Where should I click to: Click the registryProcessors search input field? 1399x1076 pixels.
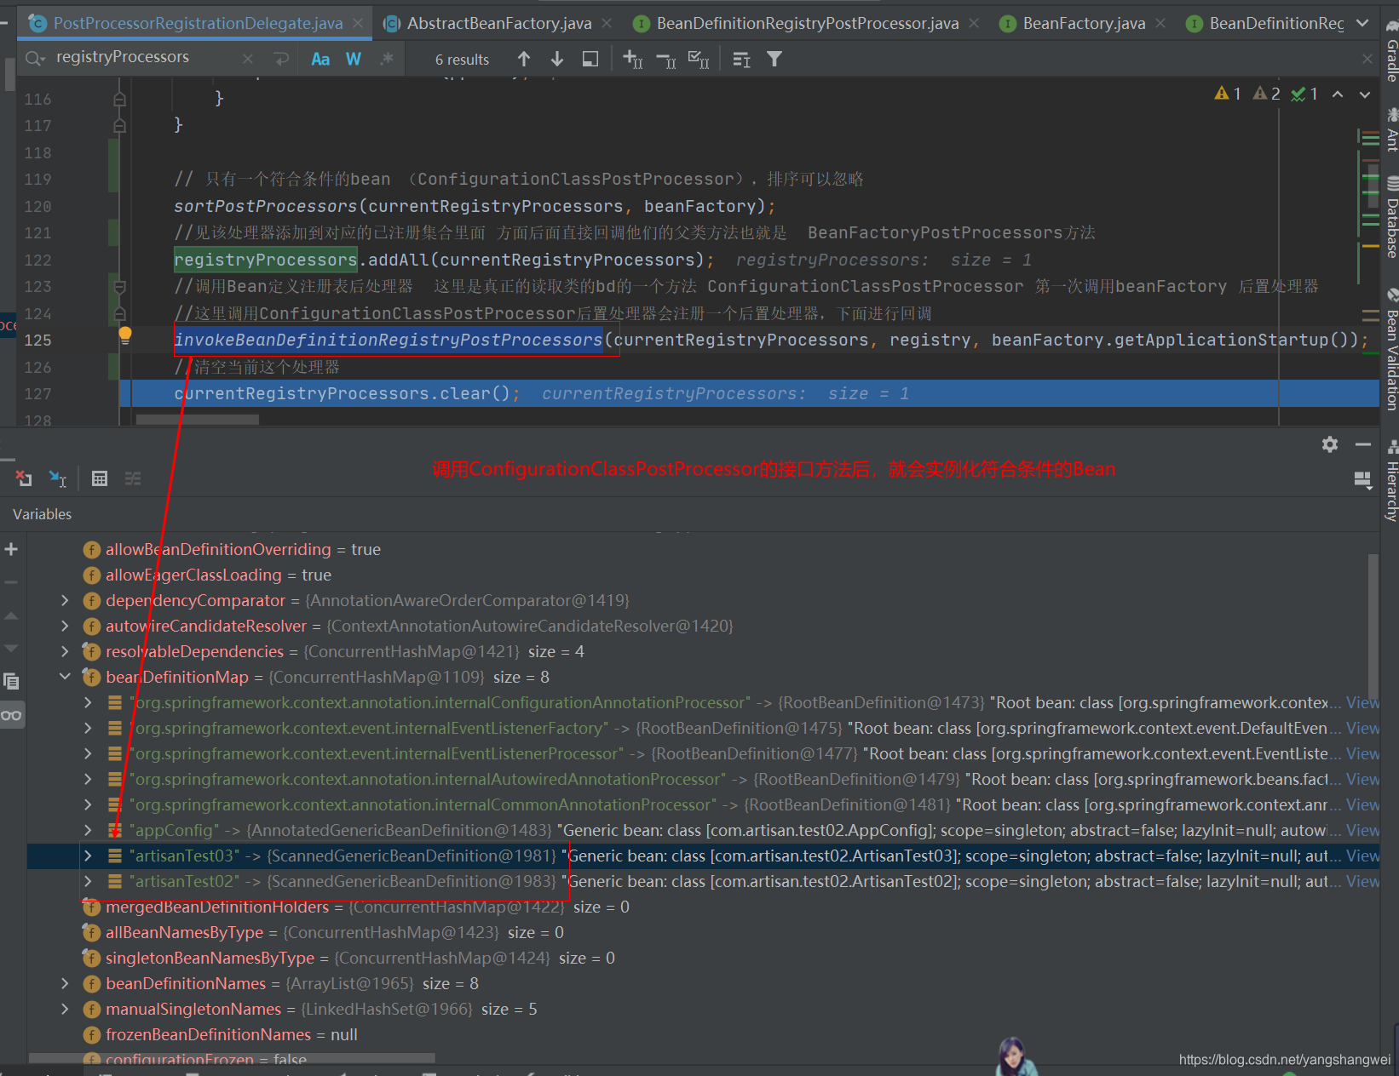(145, 58)
